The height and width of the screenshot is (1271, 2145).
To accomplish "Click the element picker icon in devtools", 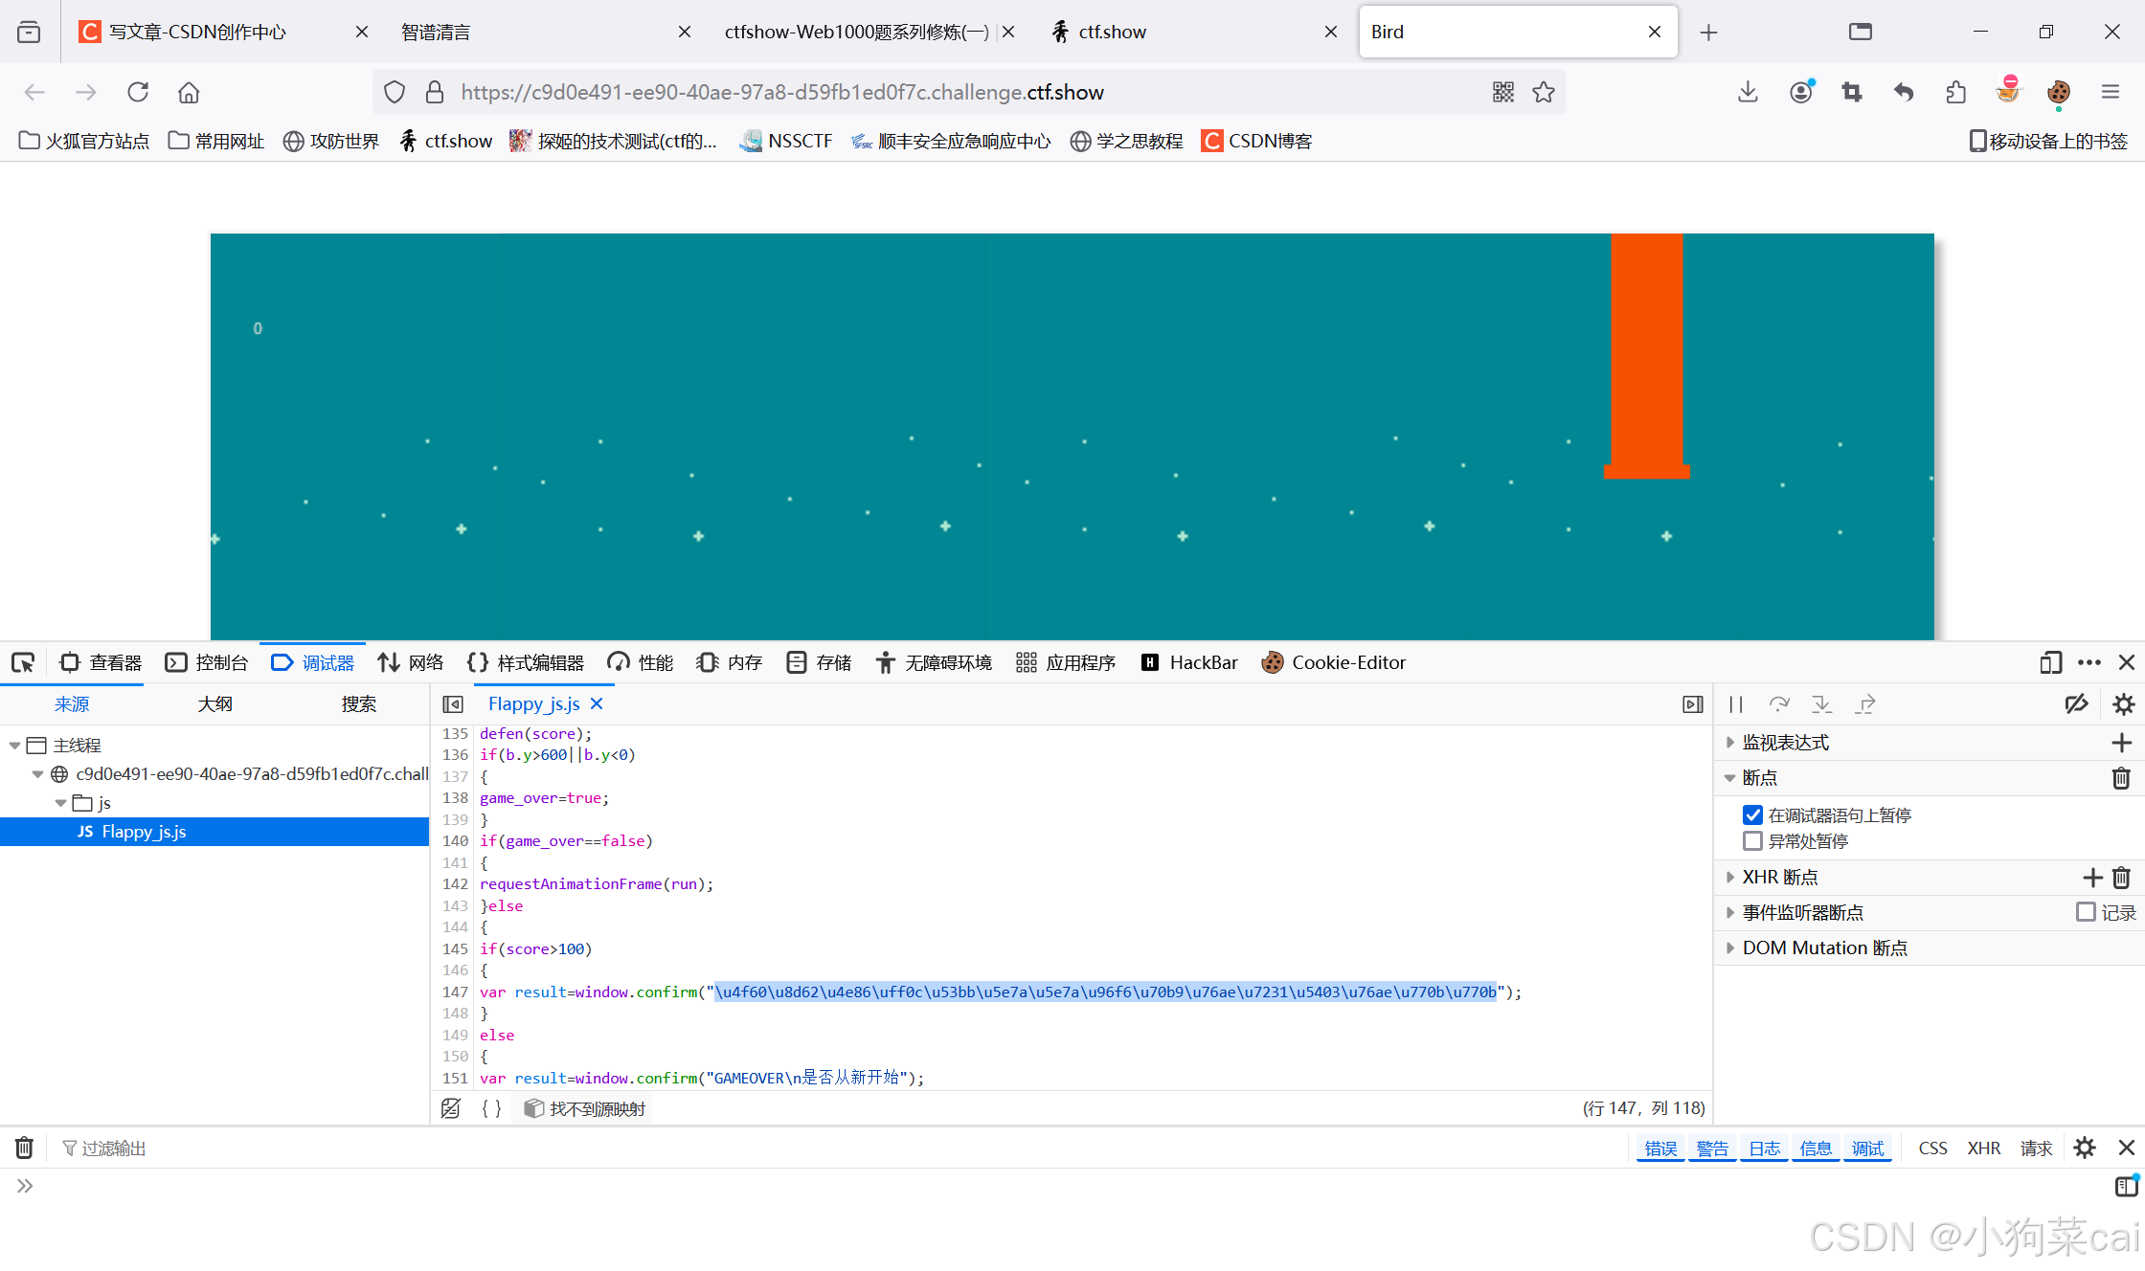I will click(x=23, y=662).
